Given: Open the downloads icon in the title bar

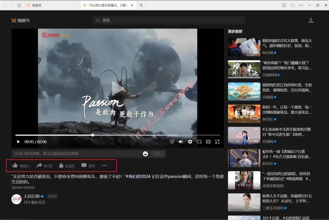Looking at the screenshot, I should coord(284,5).
